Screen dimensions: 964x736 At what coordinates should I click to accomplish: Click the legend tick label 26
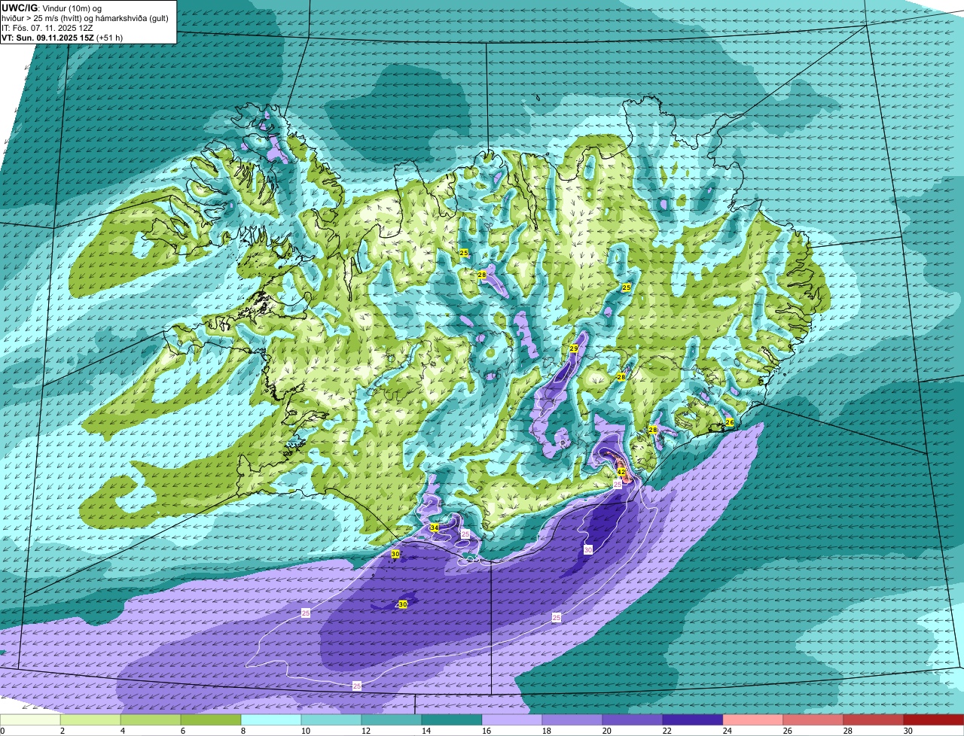tap(787, 731)
